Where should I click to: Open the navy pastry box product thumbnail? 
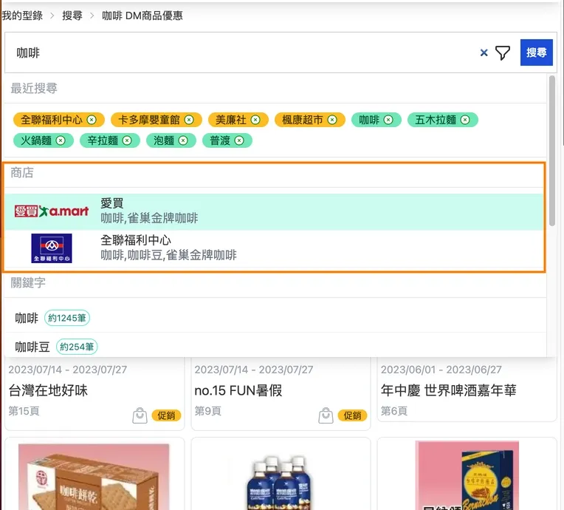pos(467,475)
